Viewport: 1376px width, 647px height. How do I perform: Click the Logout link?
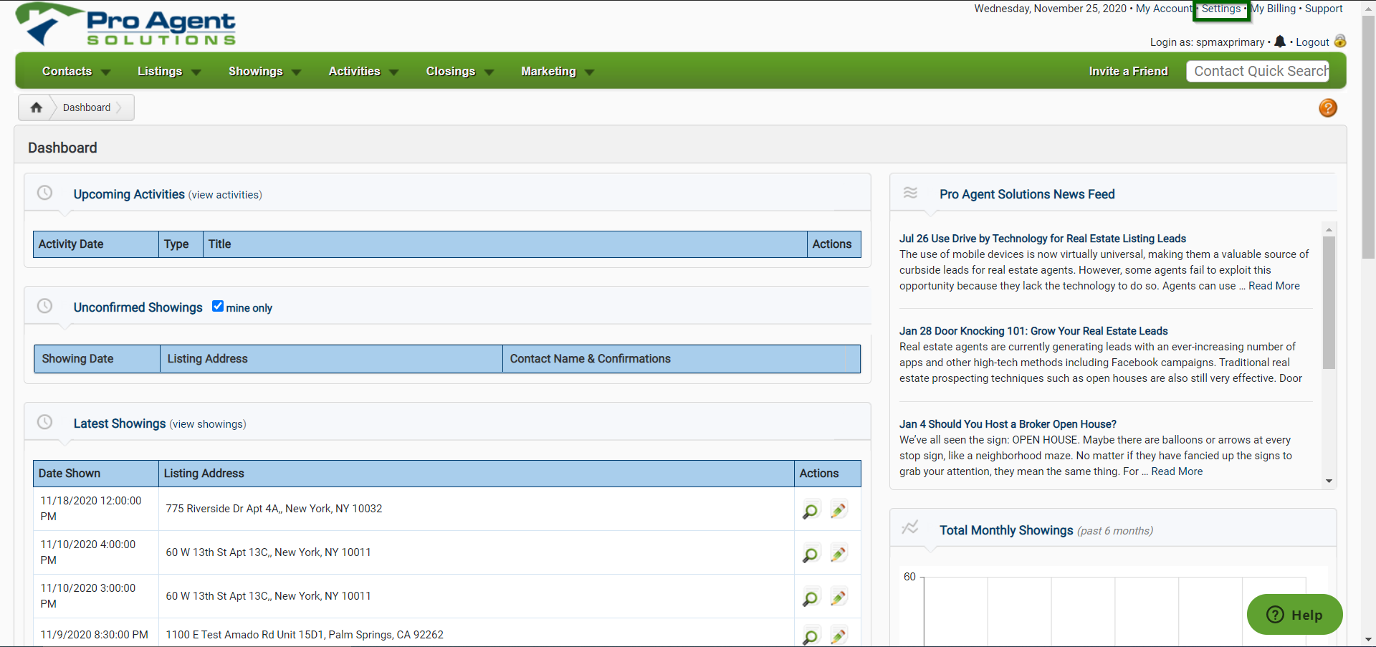(1312, 42)
